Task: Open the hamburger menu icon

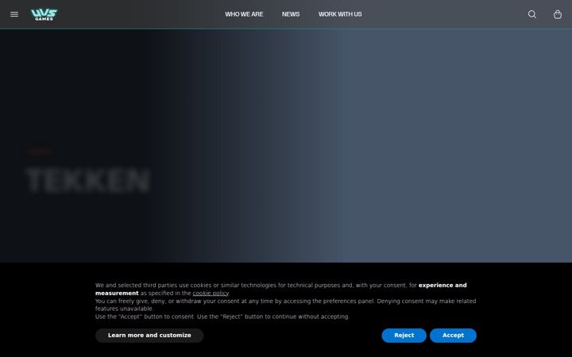Action: point(14,14)
